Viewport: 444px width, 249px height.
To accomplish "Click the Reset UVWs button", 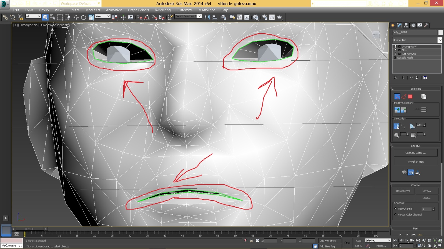I will point(403,191).
